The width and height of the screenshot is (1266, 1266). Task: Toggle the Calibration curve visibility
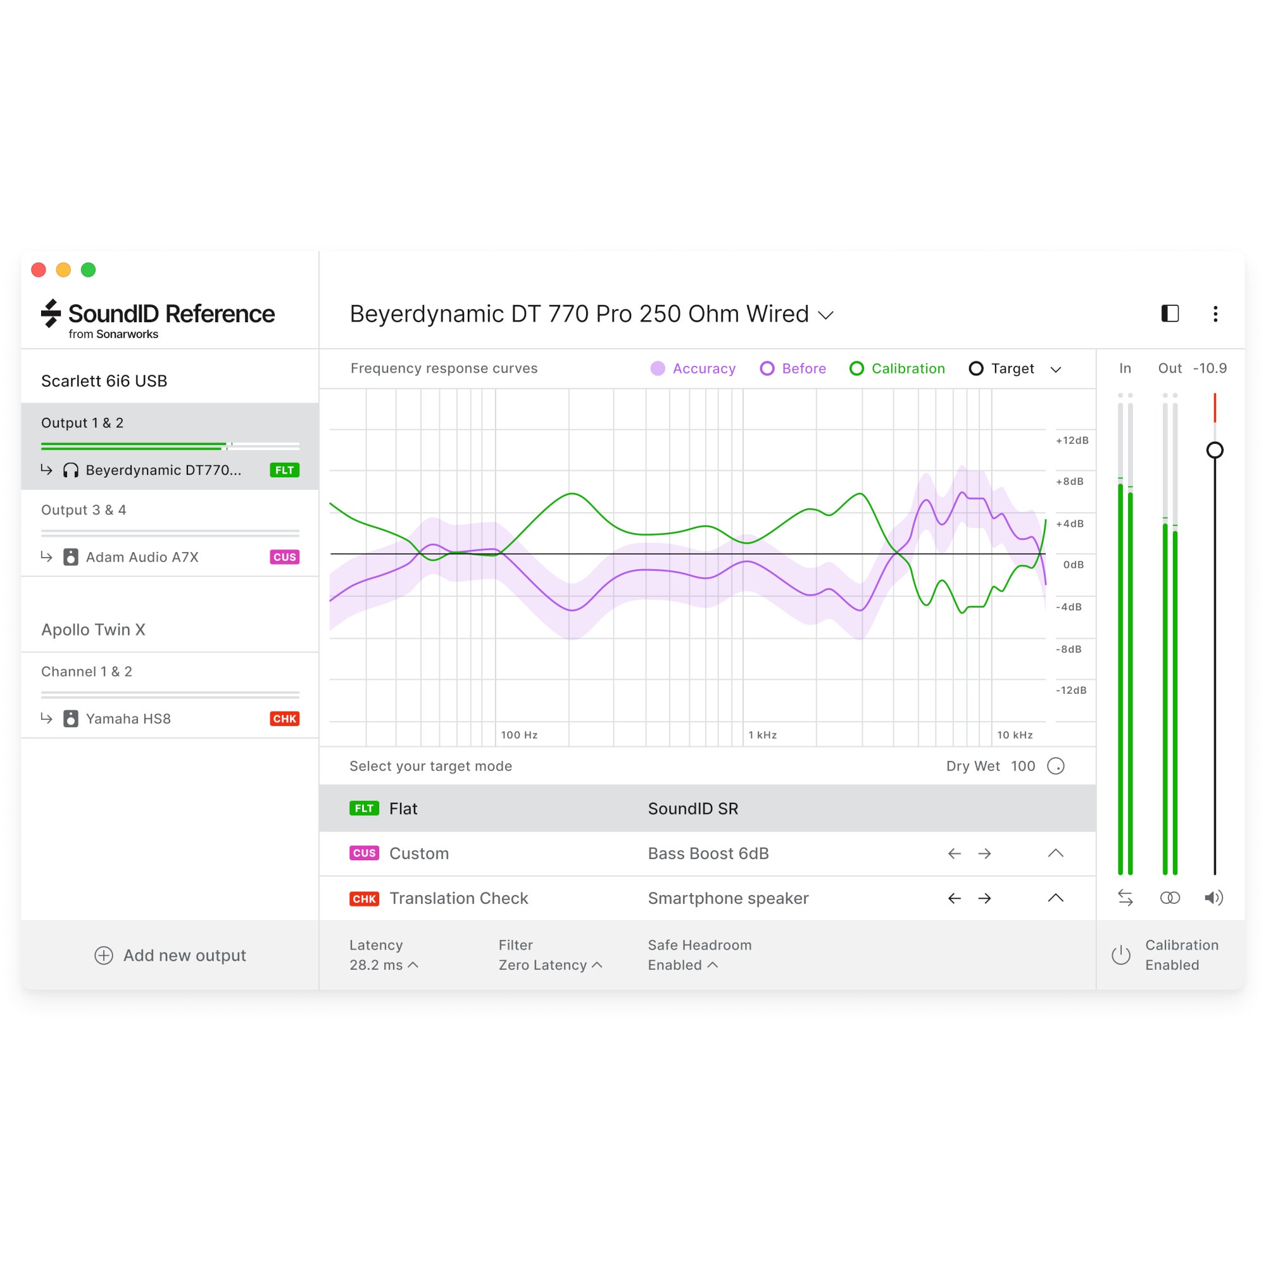click(x=897, y=368)
